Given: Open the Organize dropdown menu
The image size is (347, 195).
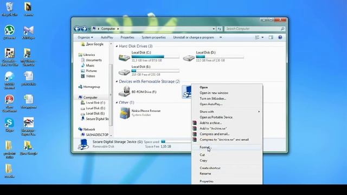Looking at the screenshot, I should click(85, 37).
